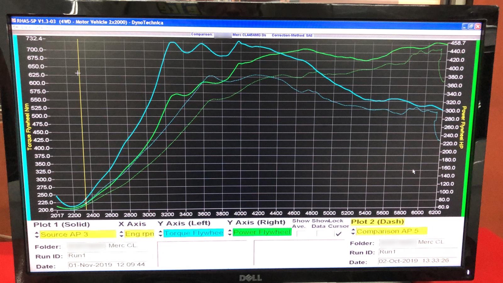Image resolution: width=503 pixels, height=283 pixels.
Task: Click the 200.6 torque axis minimum value
Action: [46, 210]
